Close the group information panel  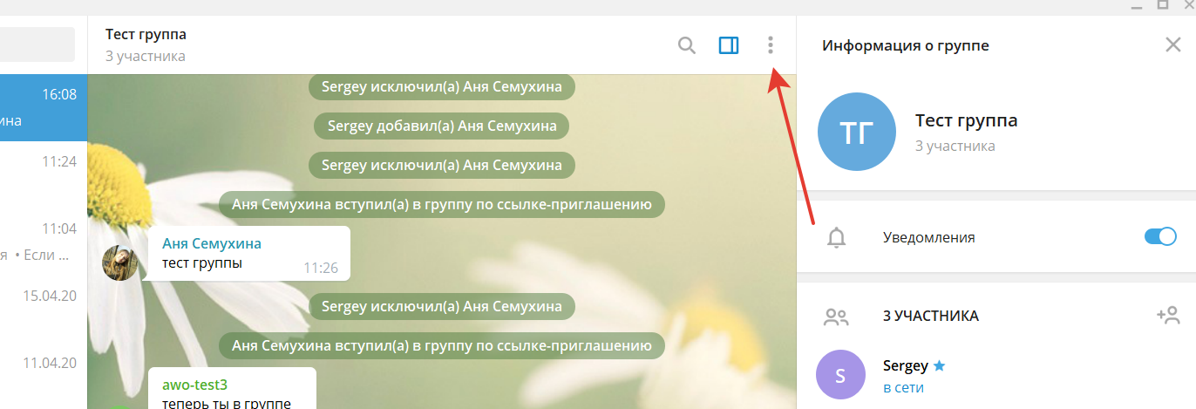click(x=1172, y=45)
